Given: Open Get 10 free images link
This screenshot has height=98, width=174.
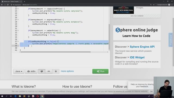Looking at the screenshot, I should click(x=123, y=12).
